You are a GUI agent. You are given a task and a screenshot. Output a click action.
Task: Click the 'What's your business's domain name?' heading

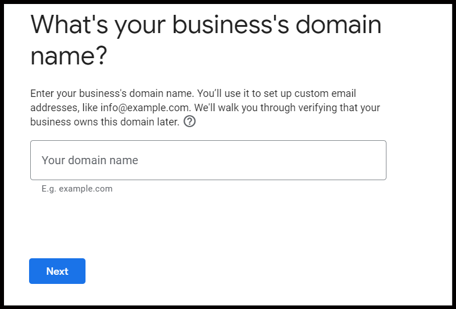pyautogui.click(x=206, y=40)
